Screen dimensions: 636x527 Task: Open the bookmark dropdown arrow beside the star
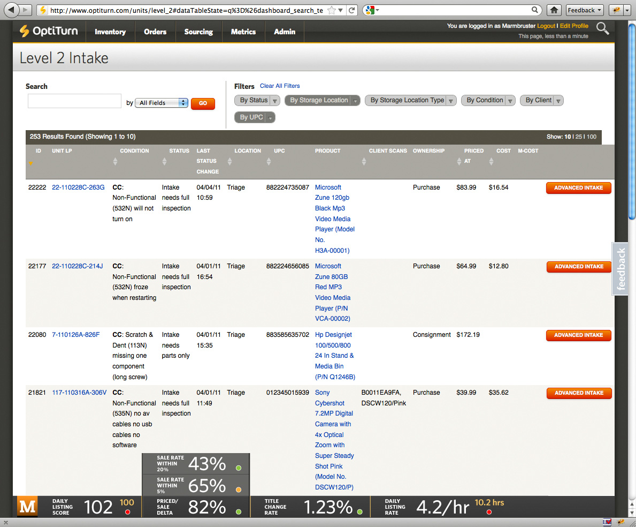[341, 11]
